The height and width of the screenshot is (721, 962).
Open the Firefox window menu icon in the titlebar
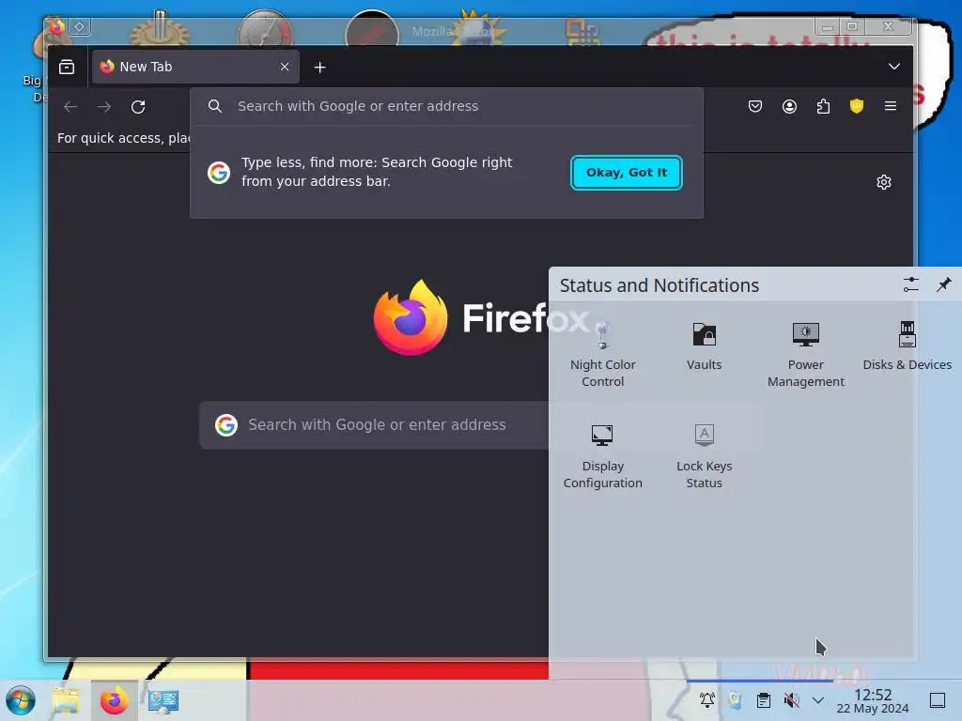point(56,26)
